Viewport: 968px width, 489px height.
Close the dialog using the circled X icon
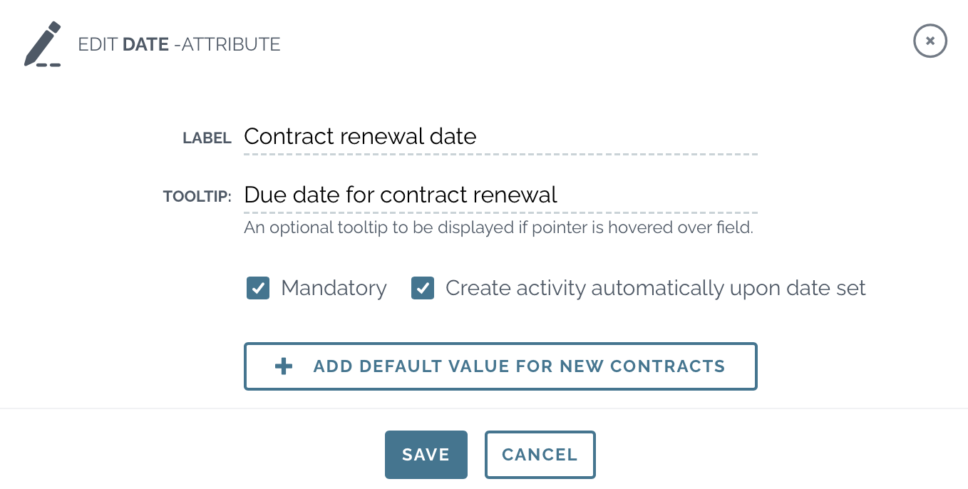pos(930,41)
